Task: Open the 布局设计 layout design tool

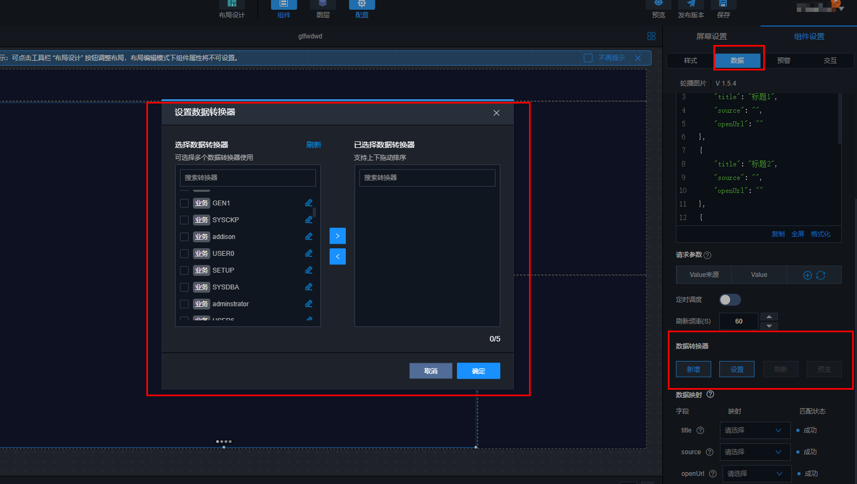Action: pyautogui.click(x=232, y=10)
